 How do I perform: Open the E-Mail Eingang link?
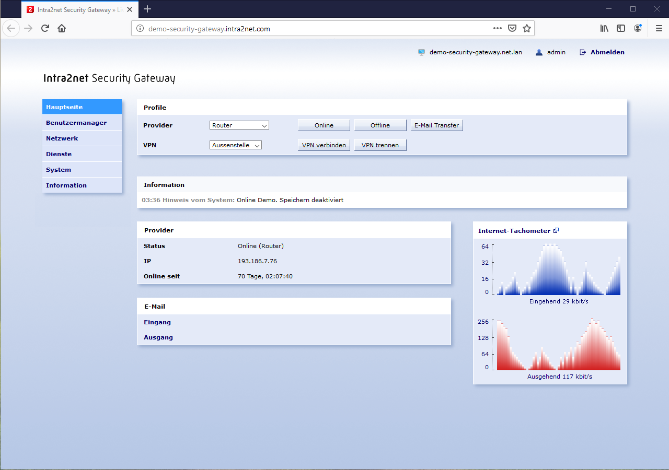[157, 322]
